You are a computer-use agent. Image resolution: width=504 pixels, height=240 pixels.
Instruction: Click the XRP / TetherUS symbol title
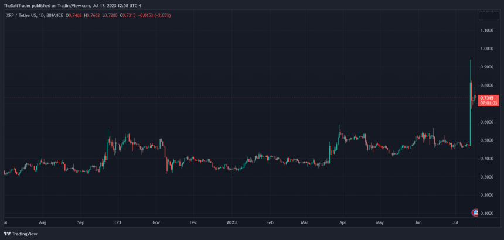21,15
